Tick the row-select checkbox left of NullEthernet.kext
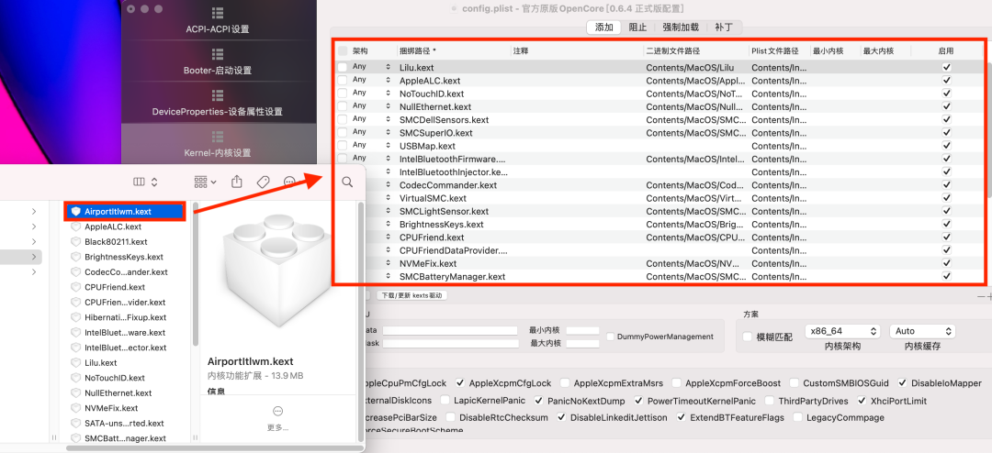This screenshot has height=453, width=992. [343, 106]
